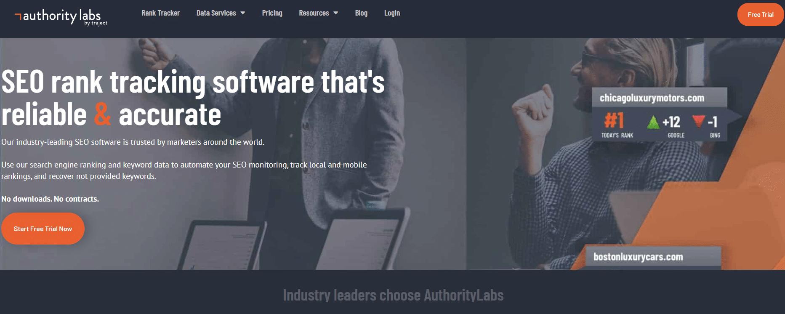Click Start Free Trial Now button
Screen dimensions: 785x314
point(43,229)
